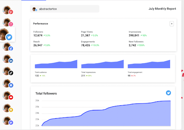The width and height of the screenshot is (184, 130).
Task: Open the Facebook profile in sidebar
Action: pyautogui.click(x=8, y=47)
